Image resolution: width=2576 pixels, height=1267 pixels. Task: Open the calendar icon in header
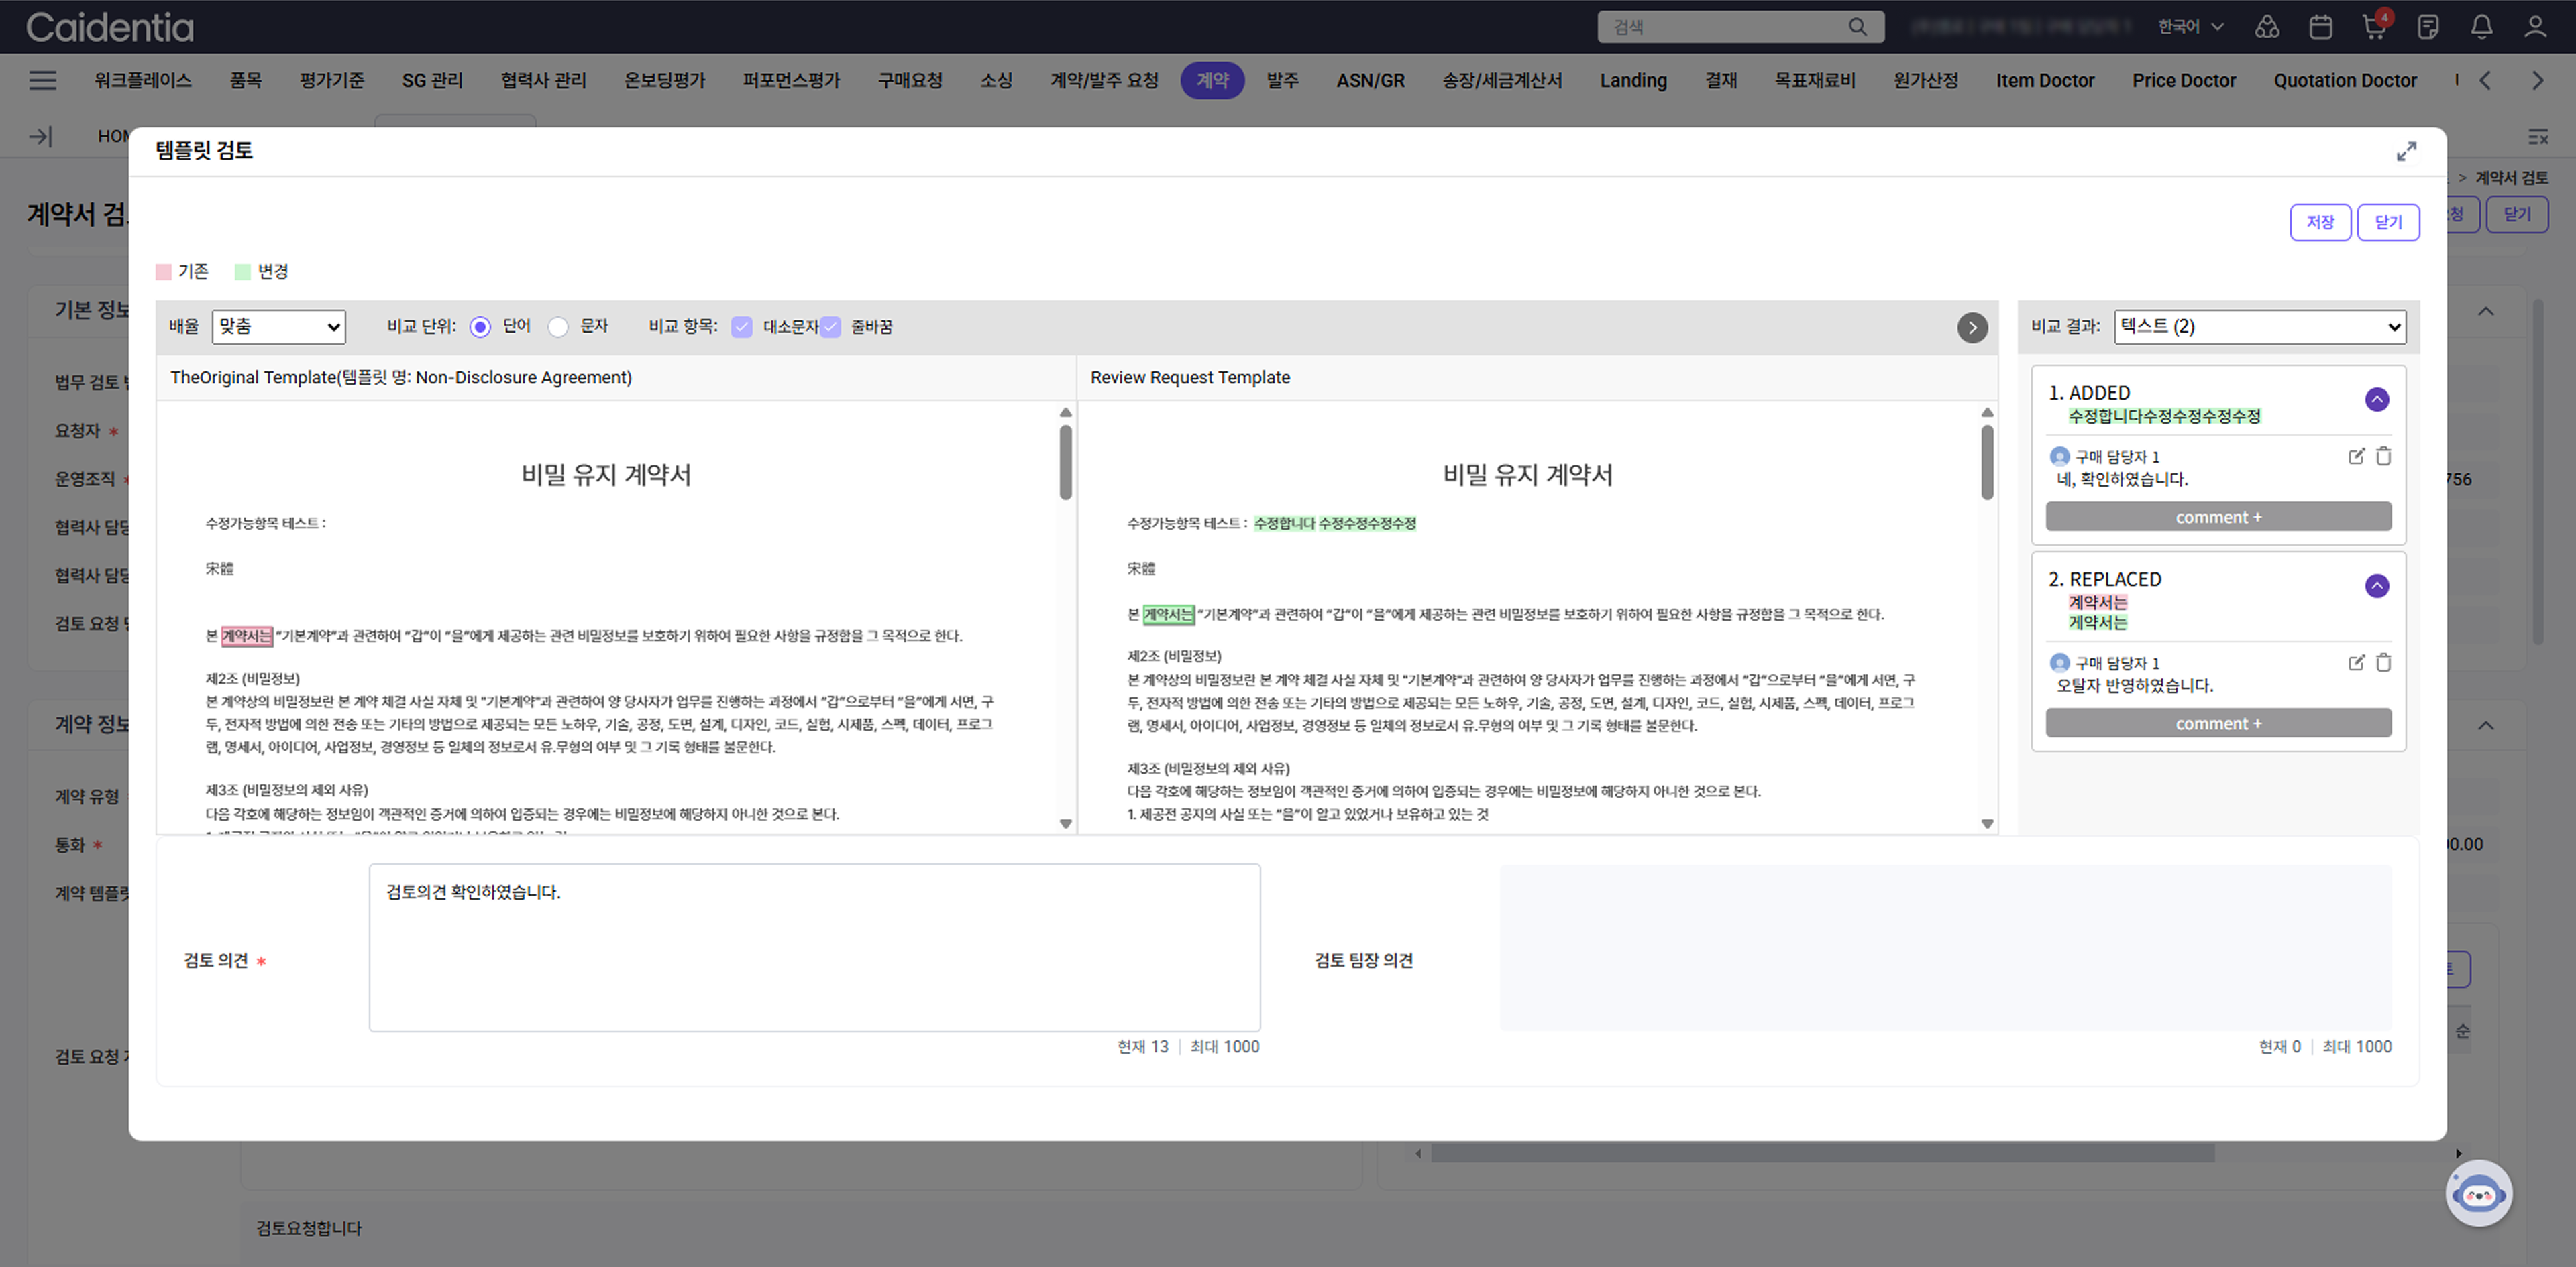(x=2321, y=27)
